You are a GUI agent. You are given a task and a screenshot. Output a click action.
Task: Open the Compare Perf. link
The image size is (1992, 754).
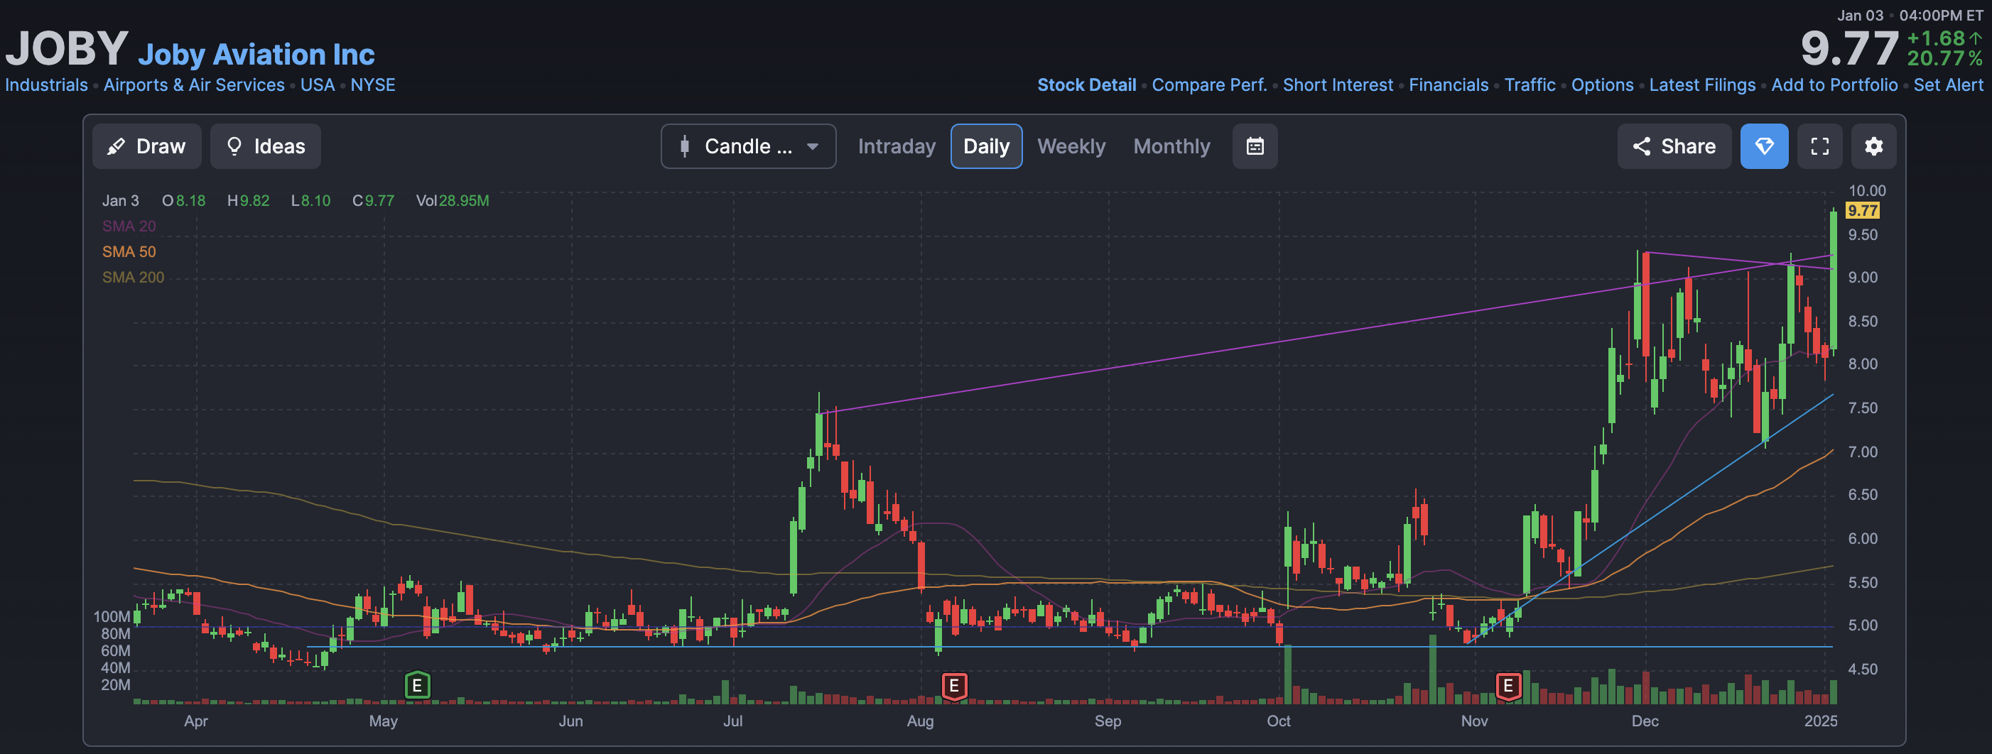[1209, 85]
